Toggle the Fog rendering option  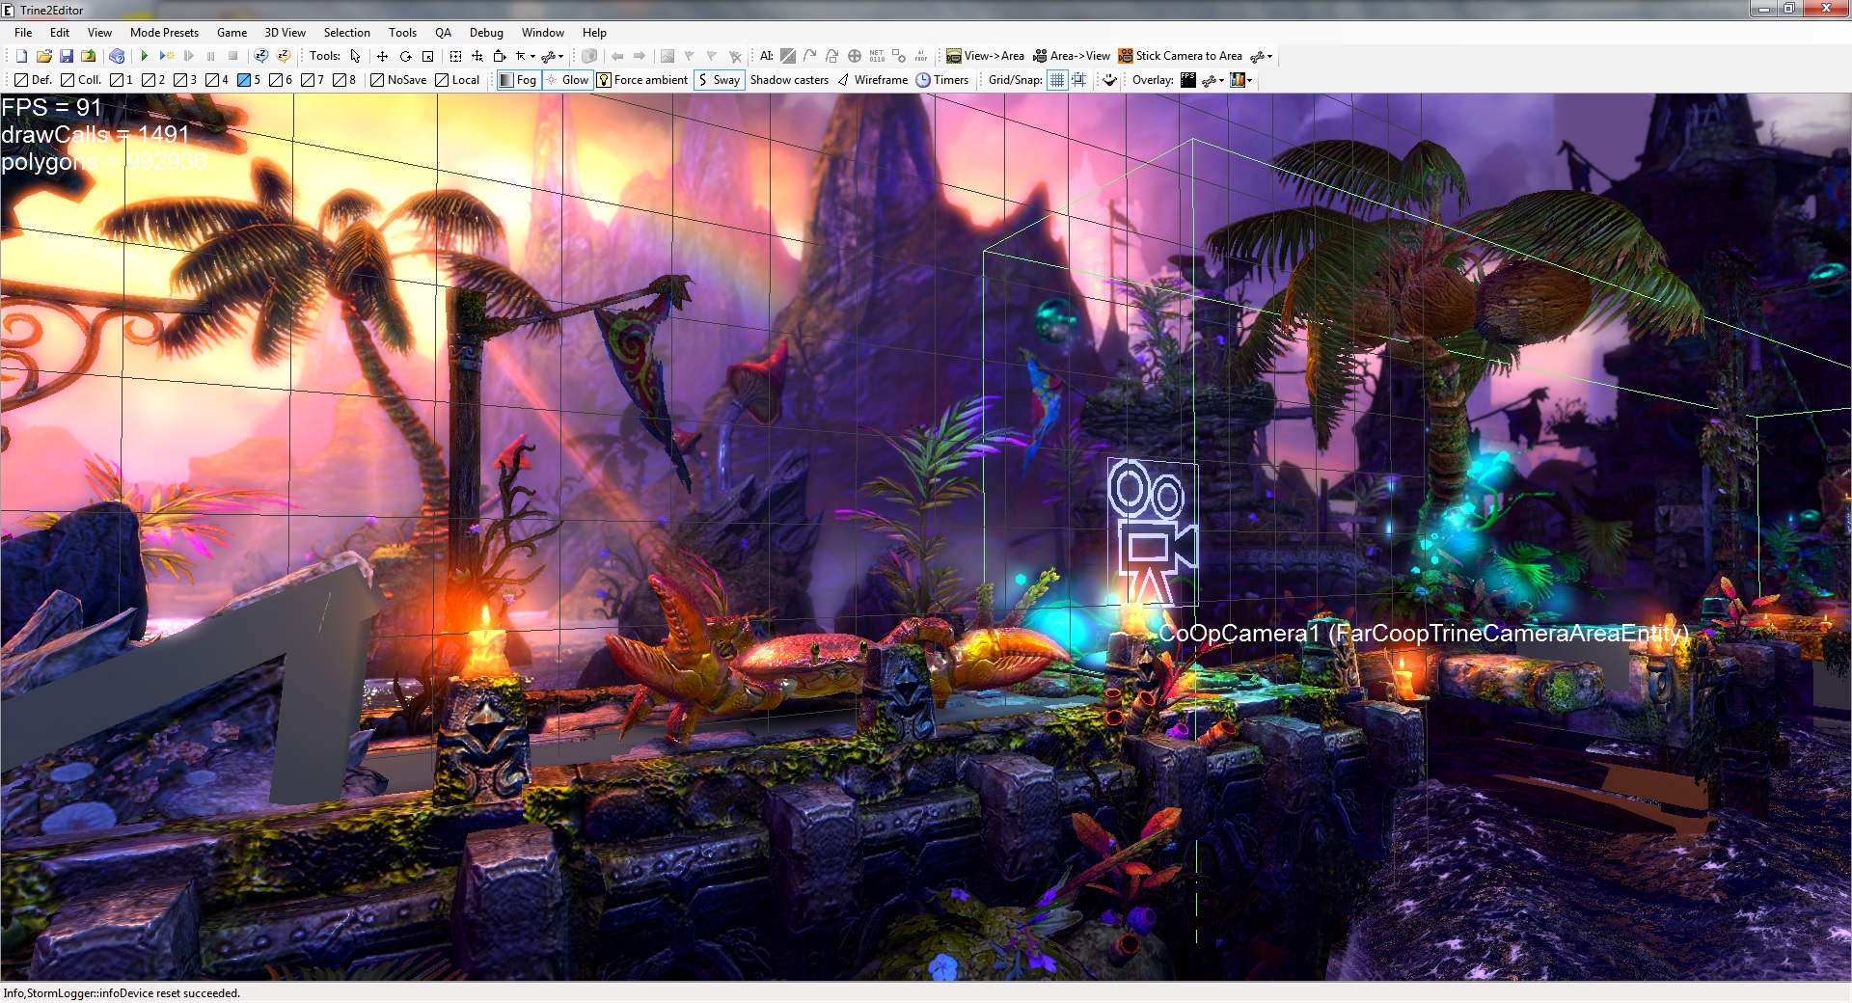click(x=521, y=80)
